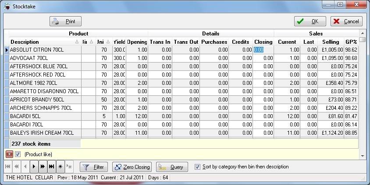
Task: Go to next record arrow
Action: (x=34, y=167)
